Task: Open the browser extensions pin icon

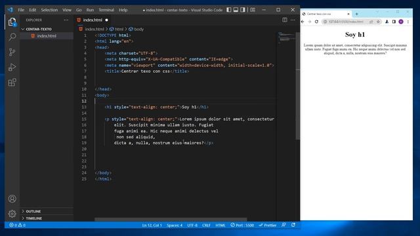Action: [387, 22]
